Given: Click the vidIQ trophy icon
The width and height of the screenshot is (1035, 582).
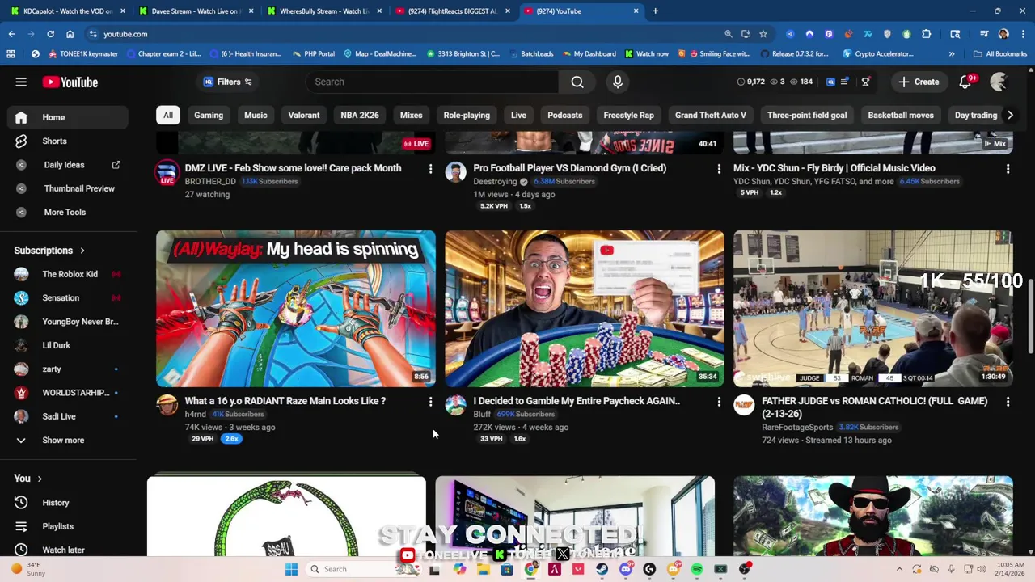Looking at the screenshot, I should (865, 82).
